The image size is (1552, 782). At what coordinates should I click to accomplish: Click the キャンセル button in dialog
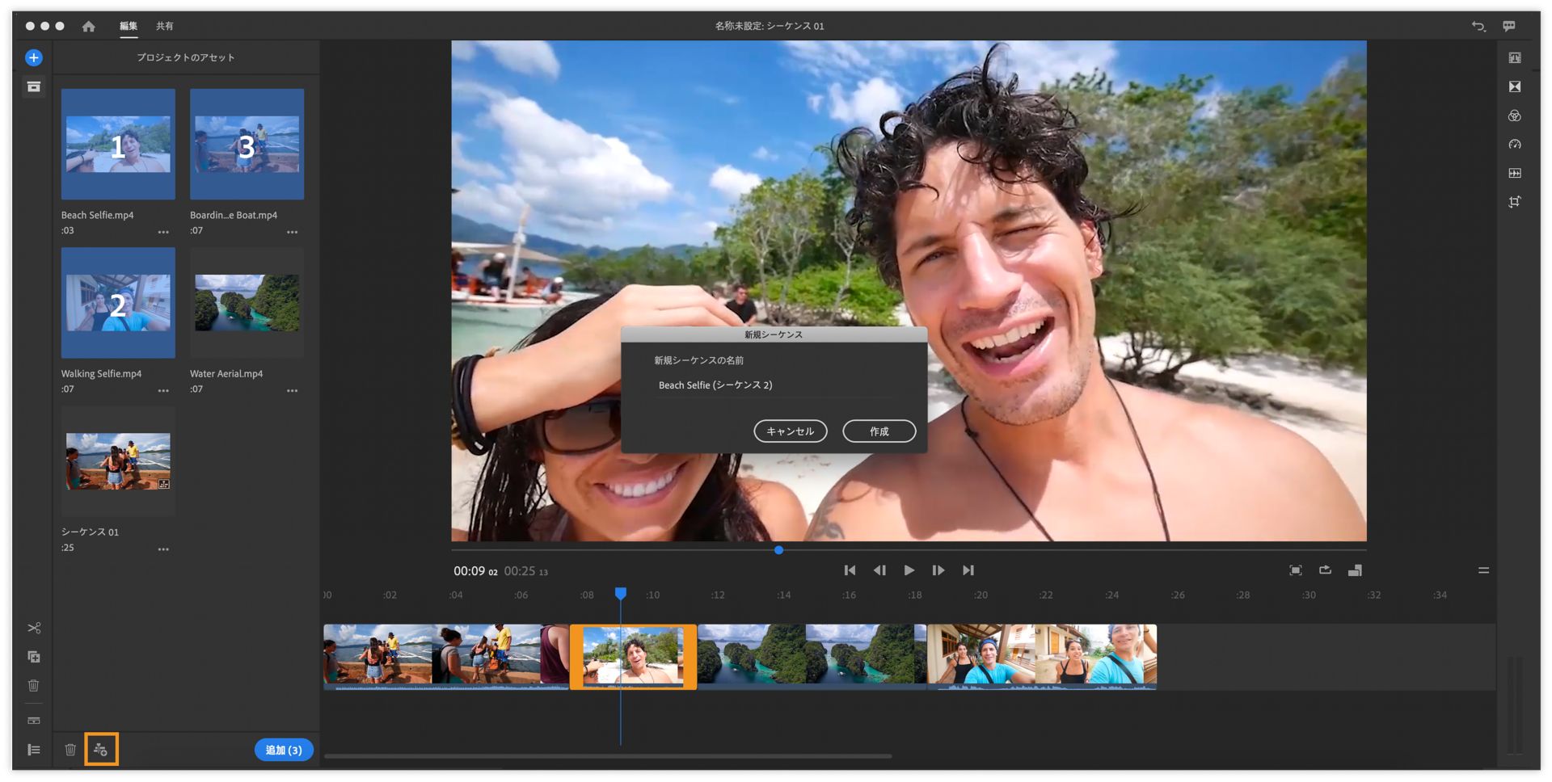tap(791, 431)
